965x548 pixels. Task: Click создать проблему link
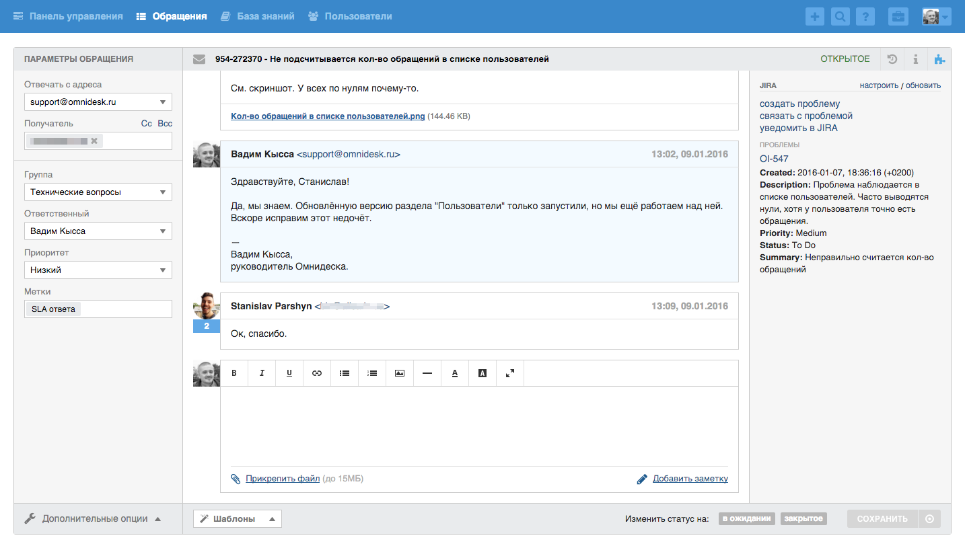800,104
